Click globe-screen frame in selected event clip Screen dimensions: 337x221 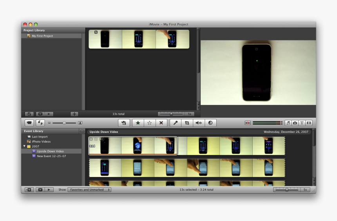(x=138, y=146)
